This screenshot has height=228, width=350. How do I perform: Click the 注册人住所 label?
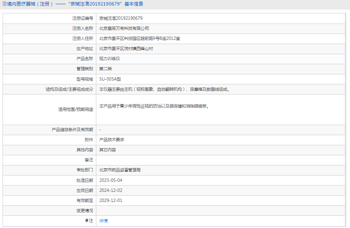[x=82, y=39]
